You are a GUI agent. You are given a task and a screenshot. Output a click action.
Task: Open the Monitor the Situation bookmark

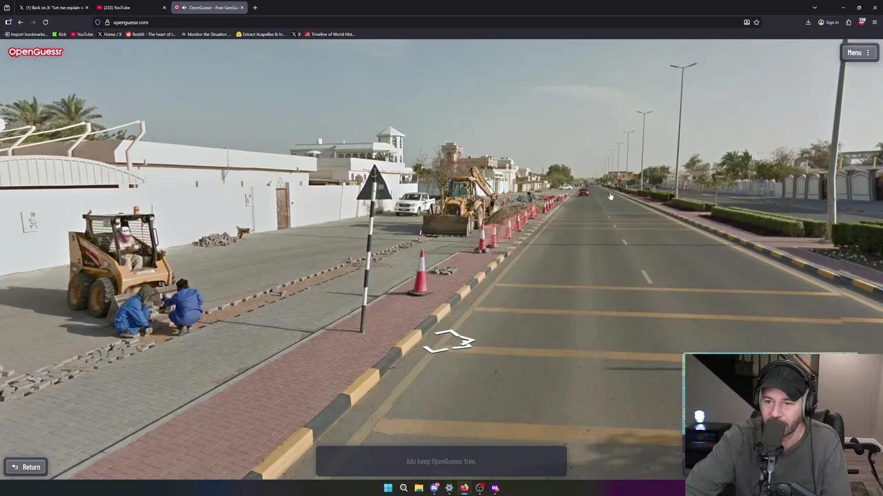206,34
